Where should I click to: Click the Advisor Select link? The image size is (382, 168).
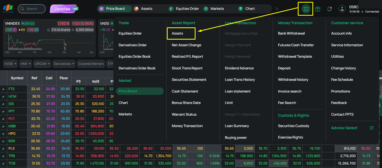coord(344,128)
